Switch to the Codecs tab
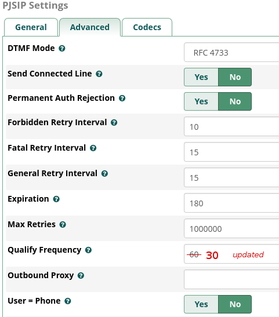Image resolution: width=279 pixels, height=317 pixels. pos(147,27)
